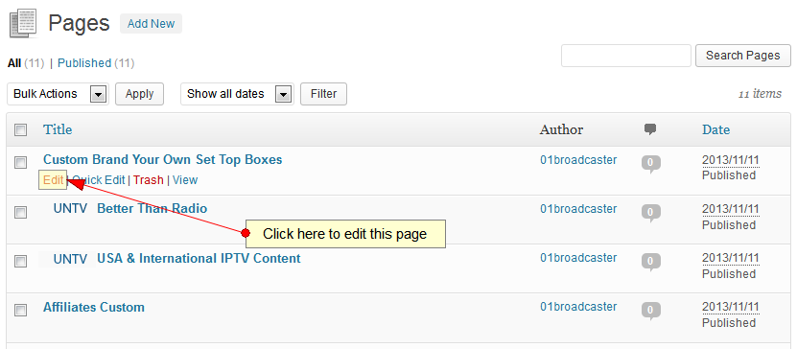Sort pages by the Title column

pos(58,129)
